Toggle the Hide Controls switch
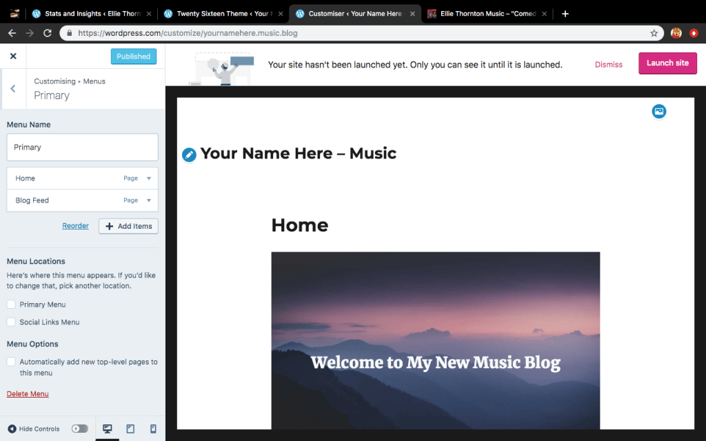Image resolution: width=706 pixels, height=441 pixels. 80,429
